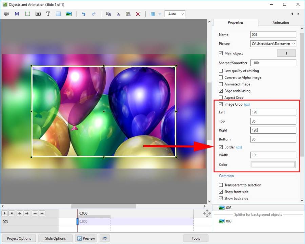Cut the selected object with scissors
The image size is (305, 244).
click(118, 14)
